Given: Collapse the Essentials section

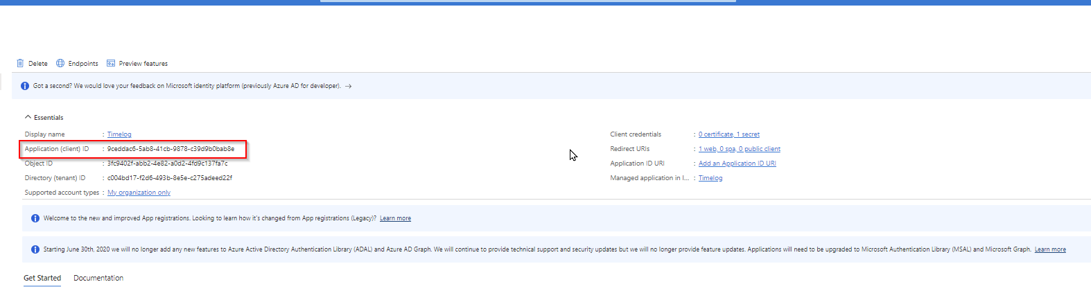Looking at the screenshot, I should click(28, 117).
